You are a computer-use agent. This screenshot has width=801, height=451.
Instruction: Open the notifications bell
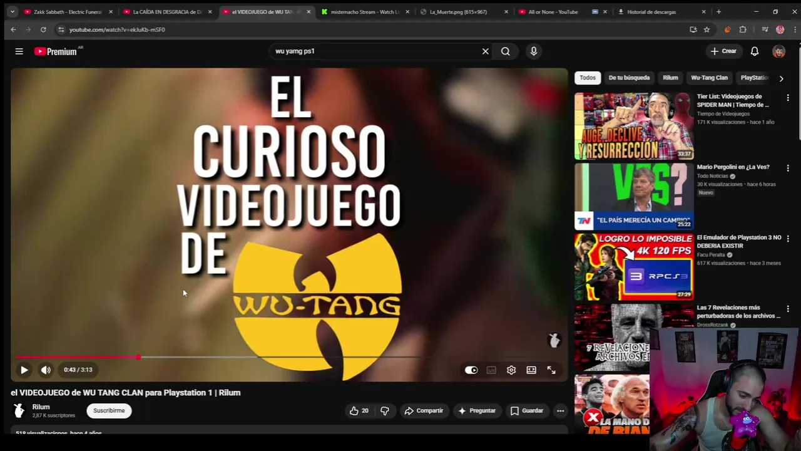(755, 51)
